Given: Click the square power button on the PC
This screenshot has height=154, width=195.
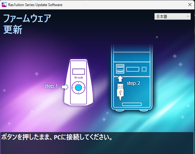Looking at the screenshot, I should (144, 69).
